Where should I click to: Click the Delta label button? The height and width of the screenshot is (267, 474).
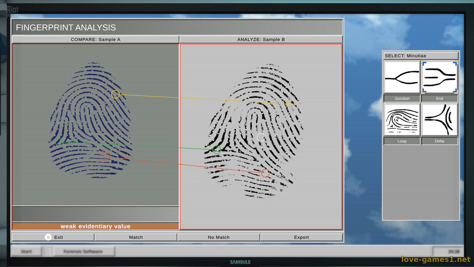coord(440,141)
